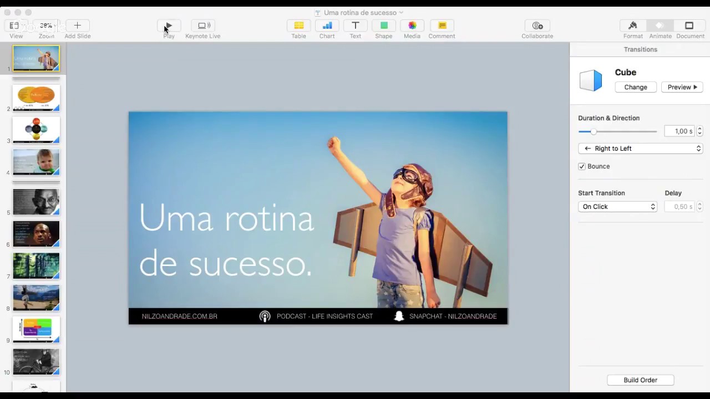Select slide 9 thumbnail with colored boxes

pos(36,330)
